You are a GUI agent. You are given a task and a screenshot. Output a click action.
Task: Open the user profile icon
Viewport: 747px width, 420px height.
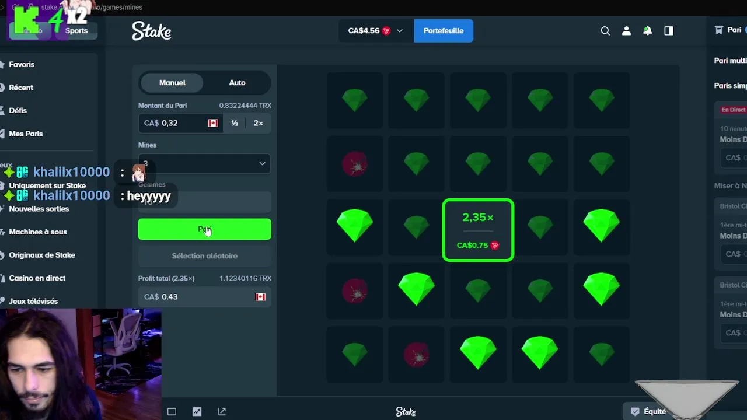pyautogui.click(x=626, y=31)
